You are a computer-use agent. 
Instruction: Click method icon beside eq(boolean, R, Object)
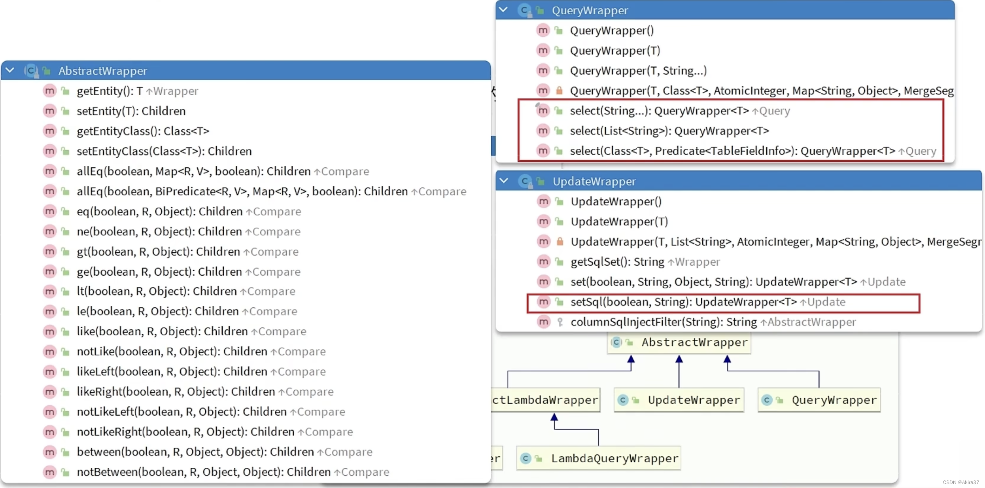tap(50, 212)
